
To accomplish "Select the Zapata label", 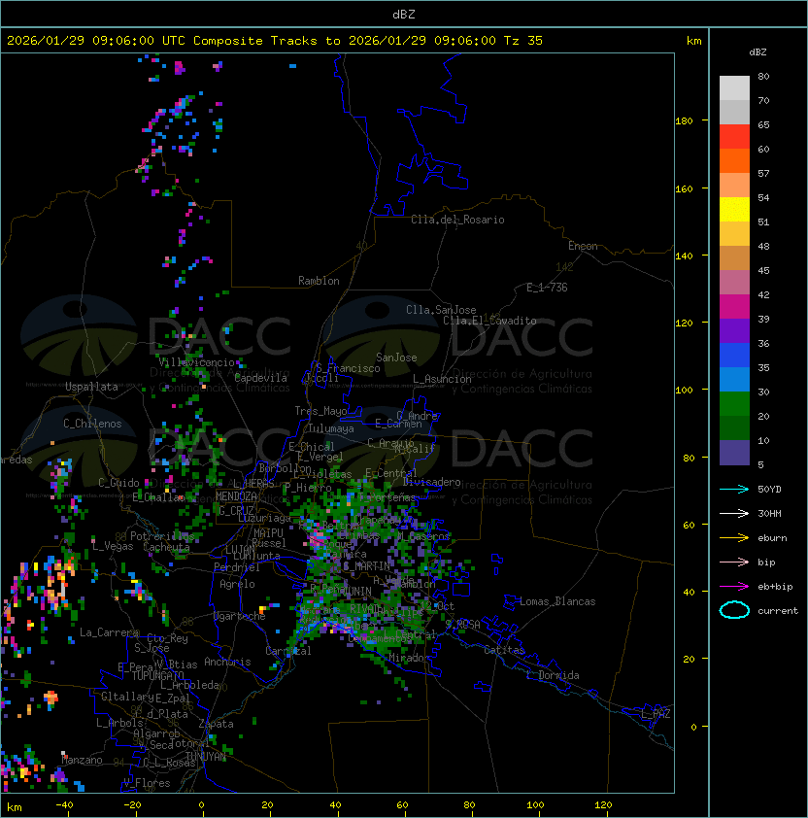I will (216, 724).
